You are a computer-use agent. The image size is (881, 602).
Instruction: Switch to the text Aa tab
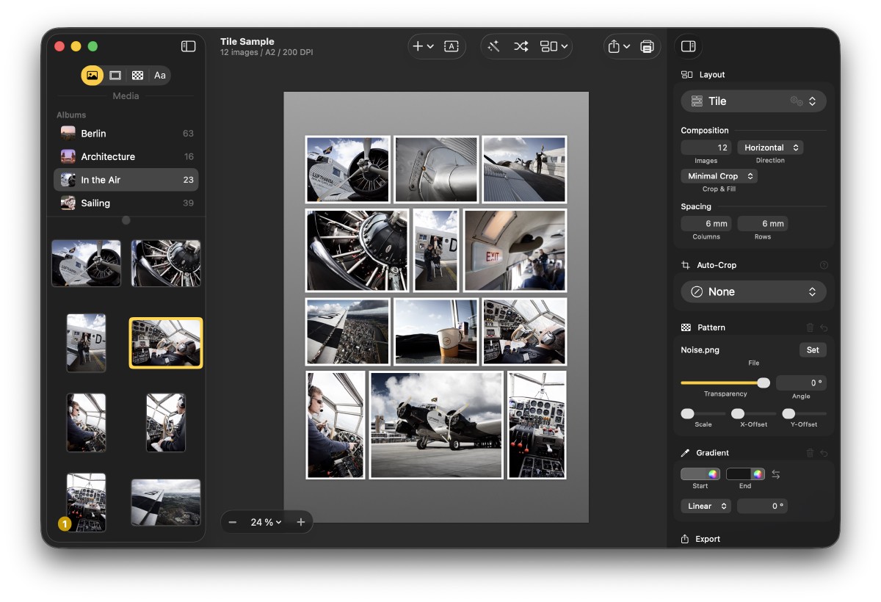[x=159, y=75]
